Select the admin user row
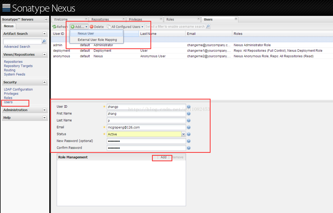 (192, 45)
